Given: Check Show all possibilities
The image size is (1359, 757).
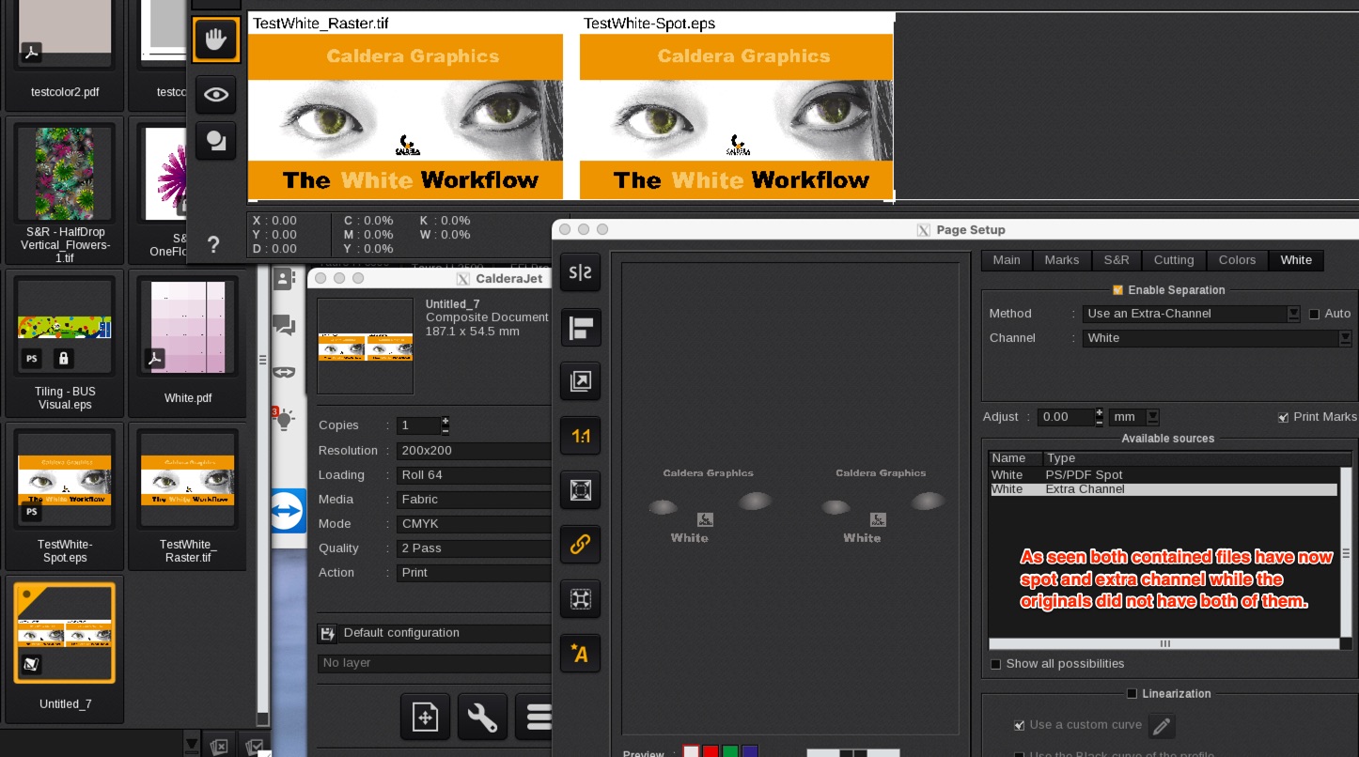Looking at the screenshot, I should [x=996, y=664].
